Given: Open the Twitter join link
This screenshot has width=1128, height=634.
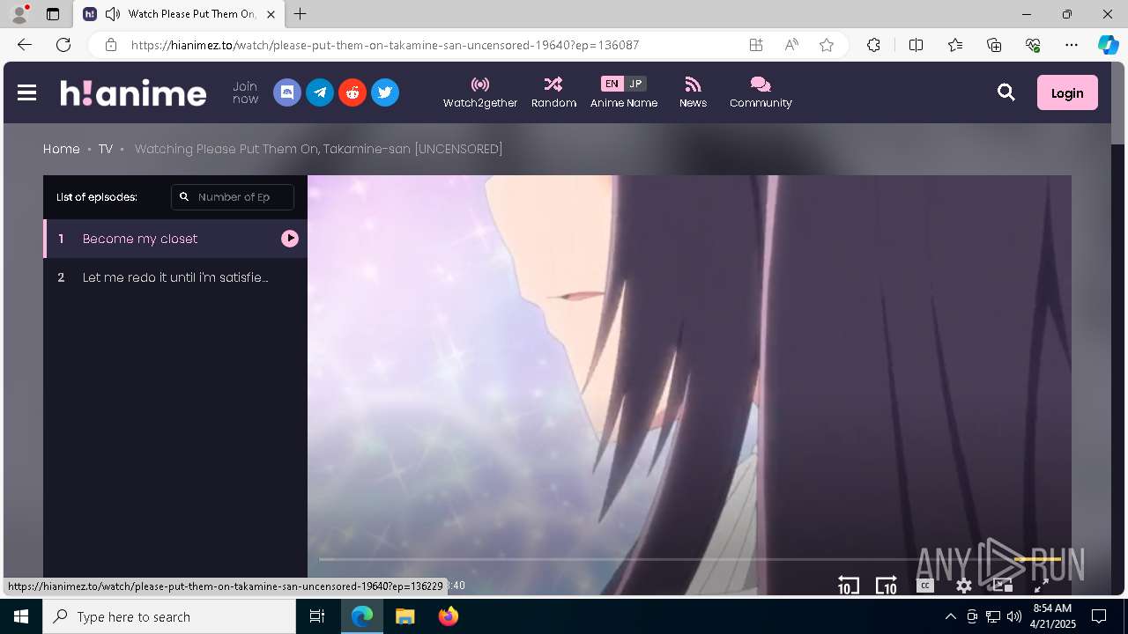Looking at the screenshot, I should click(x=385, y=92).
